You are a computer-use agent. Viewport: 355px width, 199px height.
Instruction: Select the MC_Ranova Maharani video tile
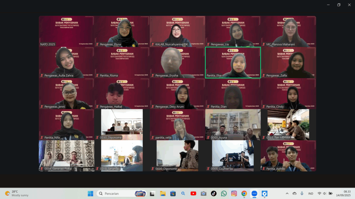[288, 31]
